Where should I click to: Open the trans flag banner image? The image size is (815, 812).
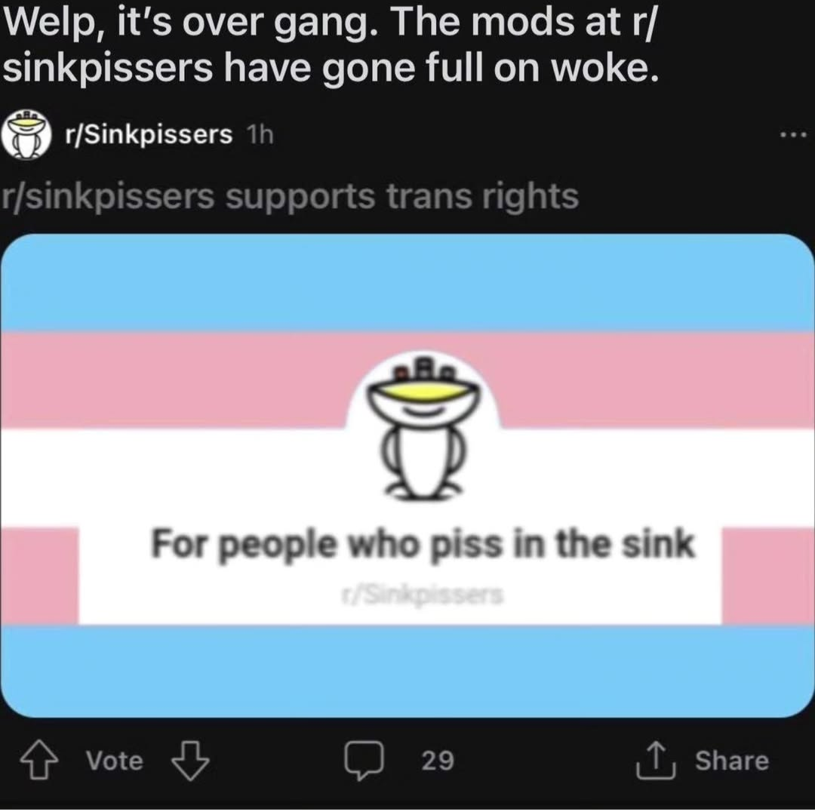[x=407, y=475]
